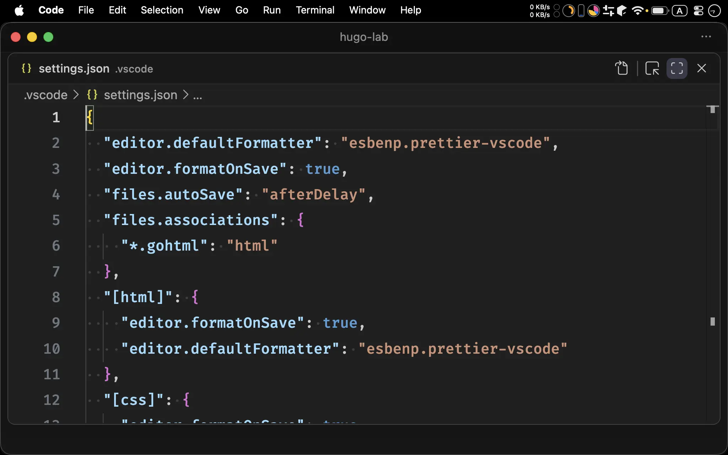This screenshot has height=455, width=728.
Task: Click line number 8 in the gutter
Action: tap(56, 297)
